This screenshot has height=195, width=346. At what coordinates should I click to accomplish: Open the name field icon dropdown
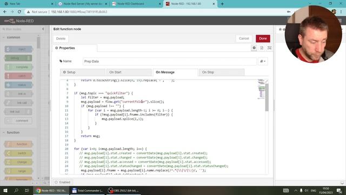[x=263, y=61]
